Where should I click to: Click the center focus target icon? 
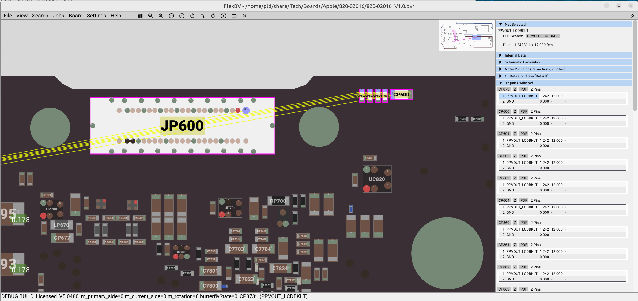224,16
